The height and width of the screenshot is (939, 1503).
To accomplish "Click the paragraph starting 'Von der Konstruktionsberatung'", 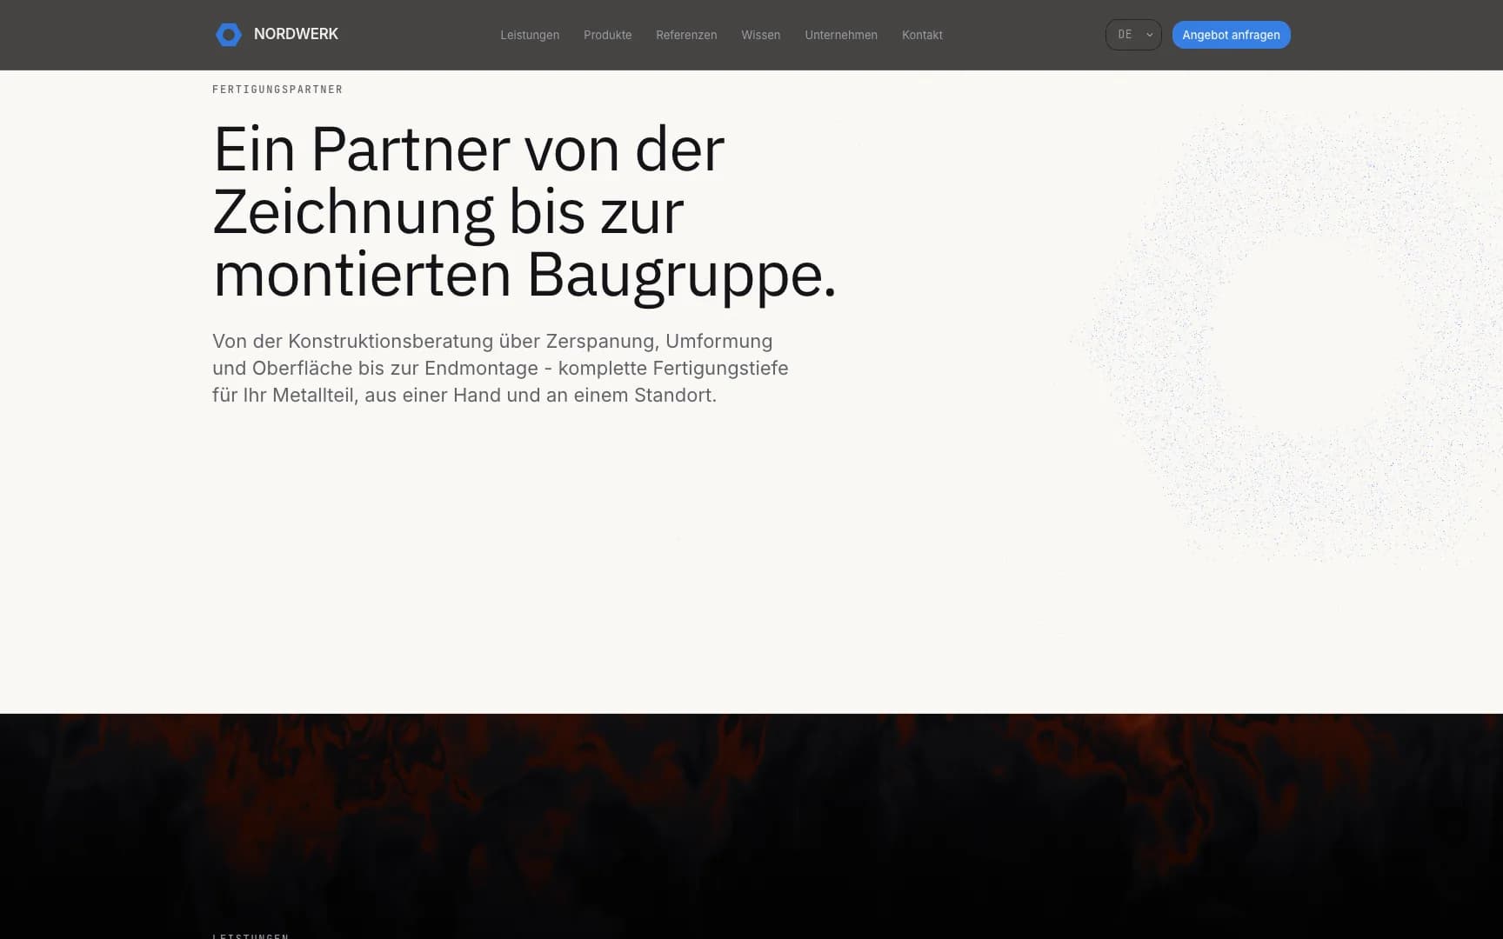I will coord(500,368).
